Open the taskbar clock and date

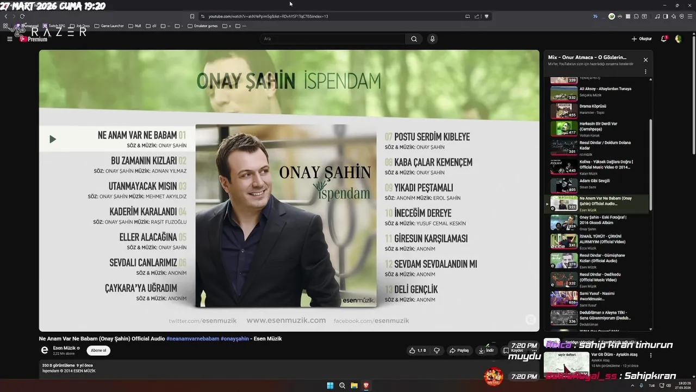click(684, 385)
